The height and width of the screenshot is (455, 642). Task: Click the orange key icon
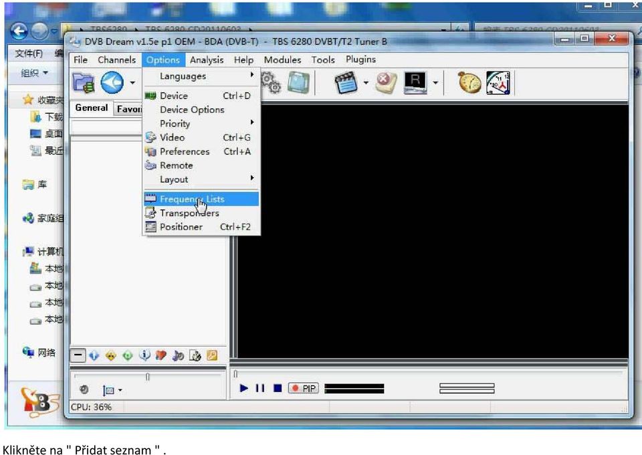pos(212,355)
